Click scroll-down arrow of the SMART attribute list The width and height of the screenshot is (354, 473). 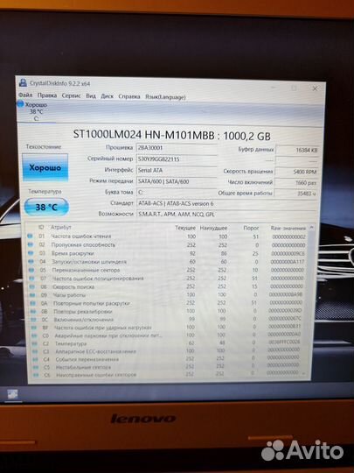pos(303,373)
